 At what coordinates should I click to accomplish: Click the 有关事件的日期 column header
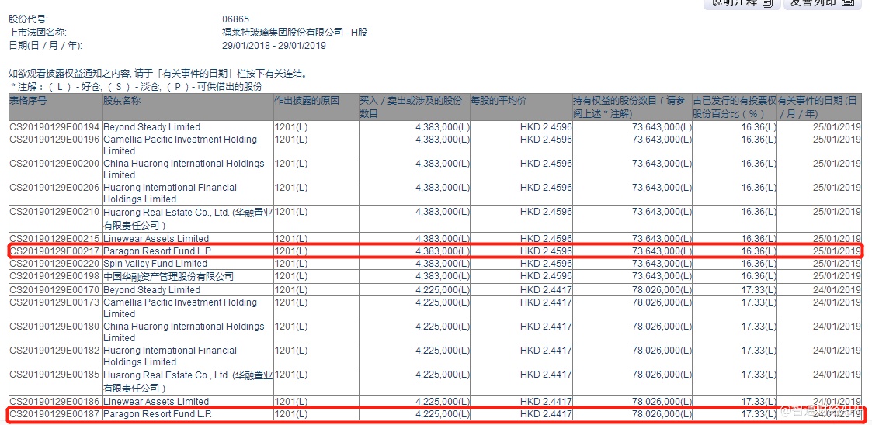819,107
